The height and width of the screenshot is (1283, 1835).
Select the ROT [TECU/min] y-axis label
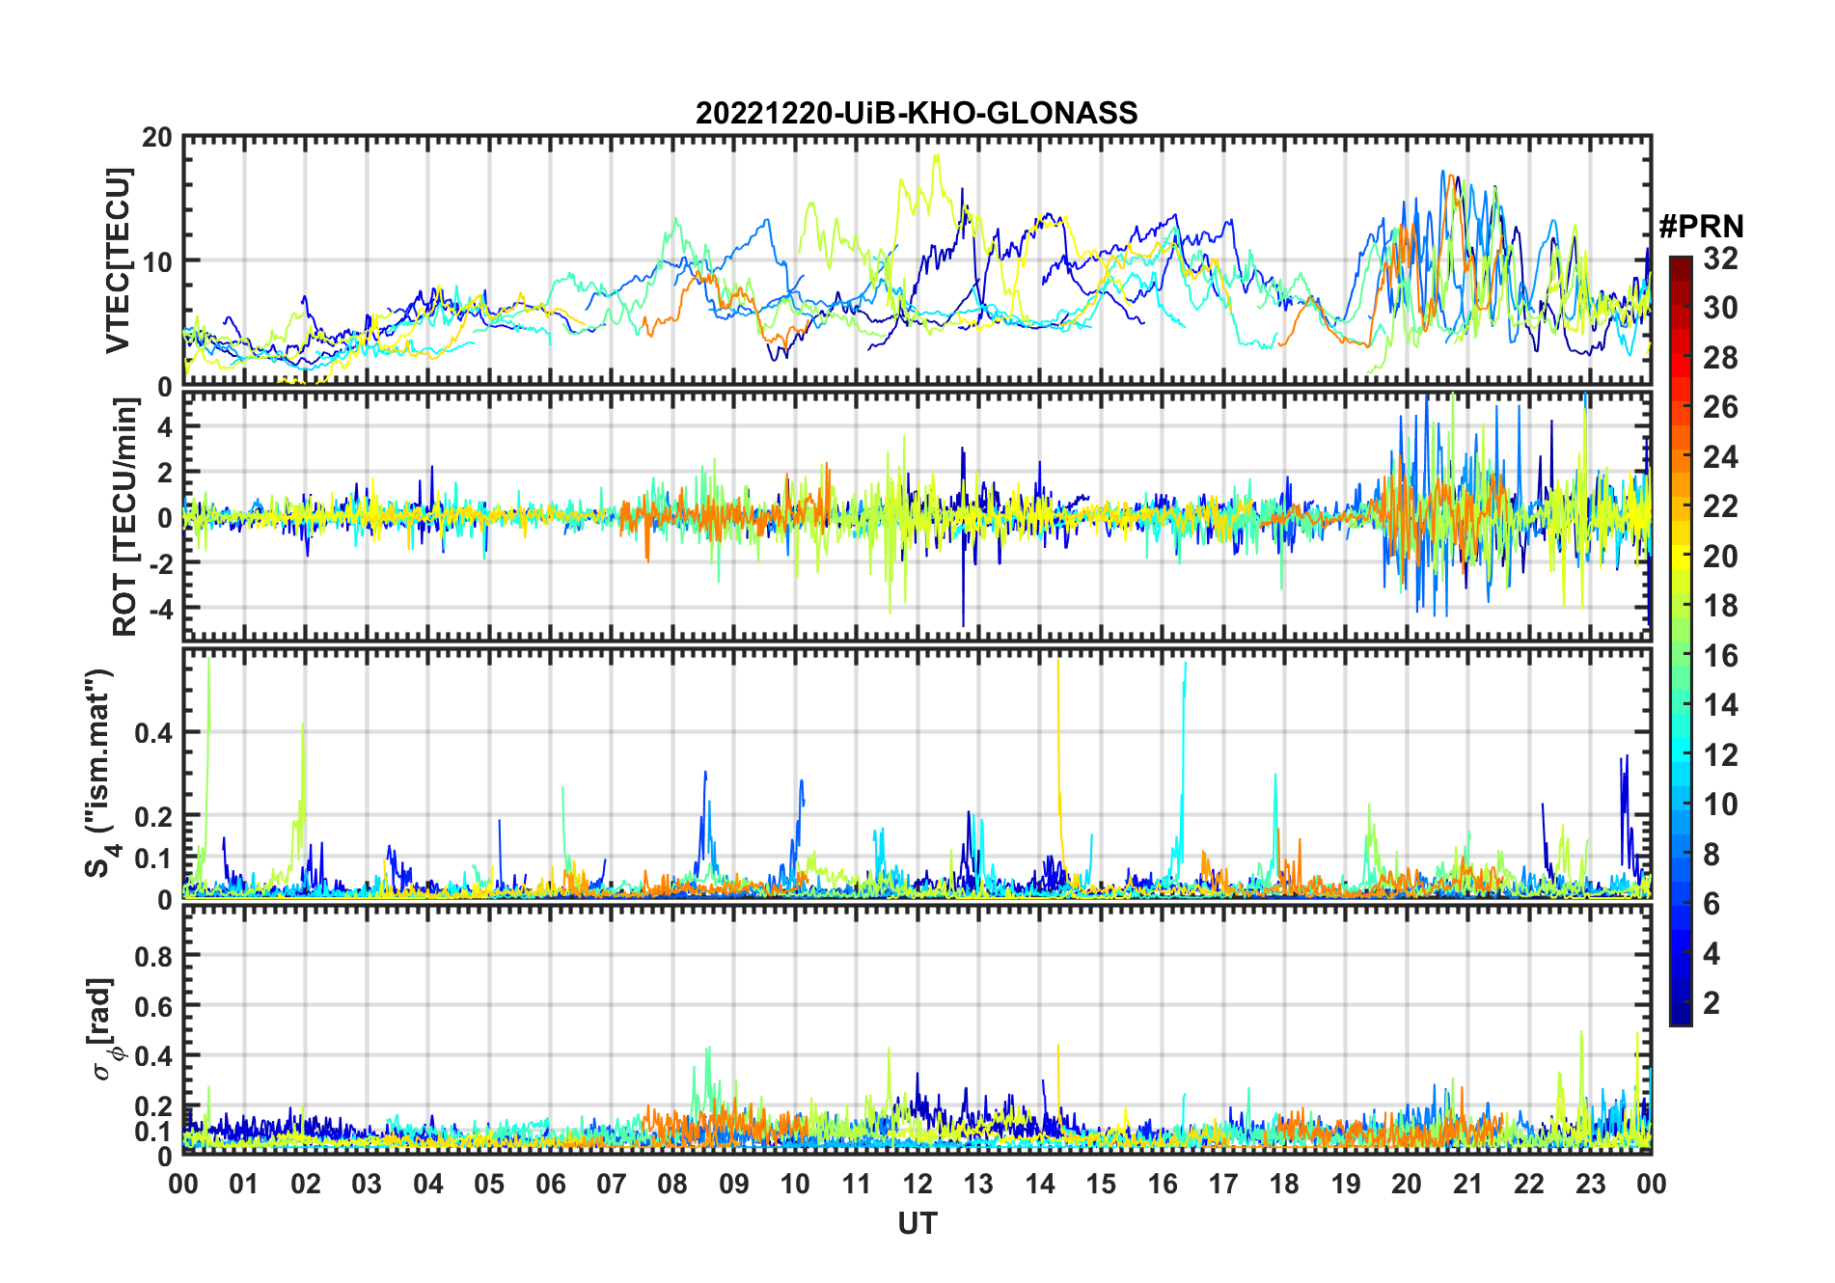(124, 517)
